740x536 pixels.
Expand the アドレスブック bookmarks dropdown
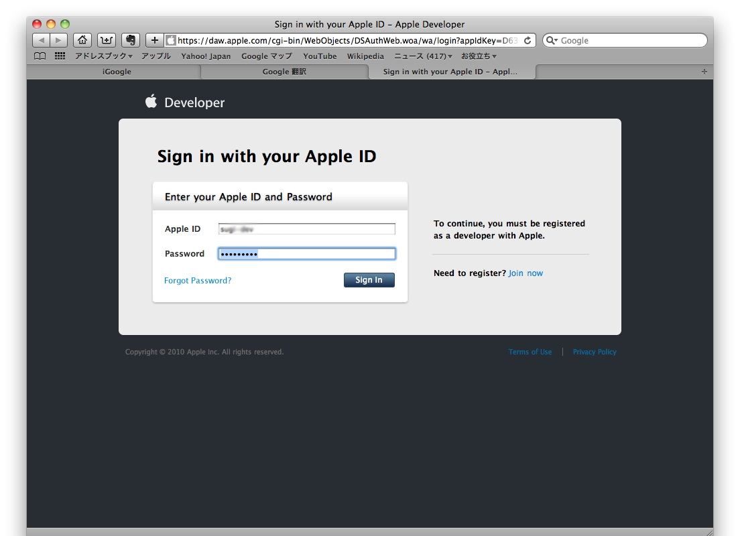coord(103,56)
